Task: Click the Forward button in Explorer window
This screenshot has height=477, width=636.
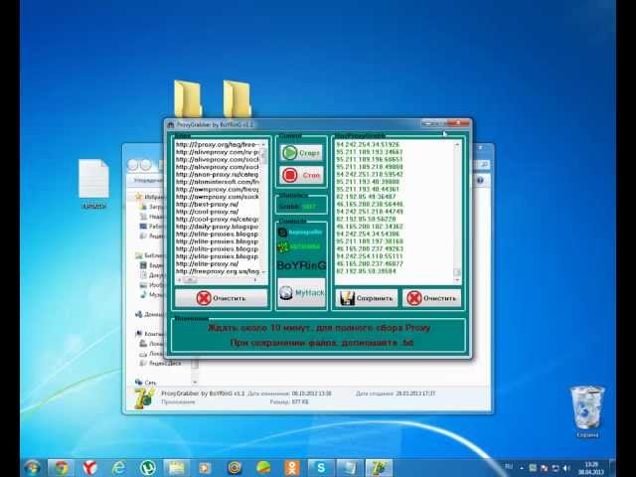Action: pos(146,165)
